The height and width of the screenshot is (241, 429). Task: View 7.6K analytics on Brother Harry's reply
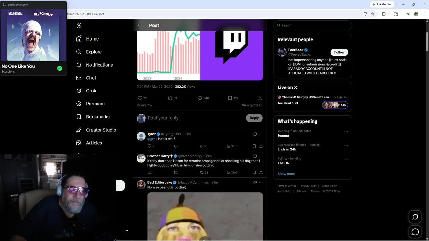coord(232,173)
